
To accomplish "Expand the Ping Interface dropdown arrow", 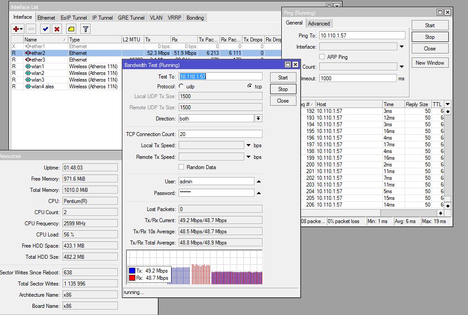I will [402, 46].
